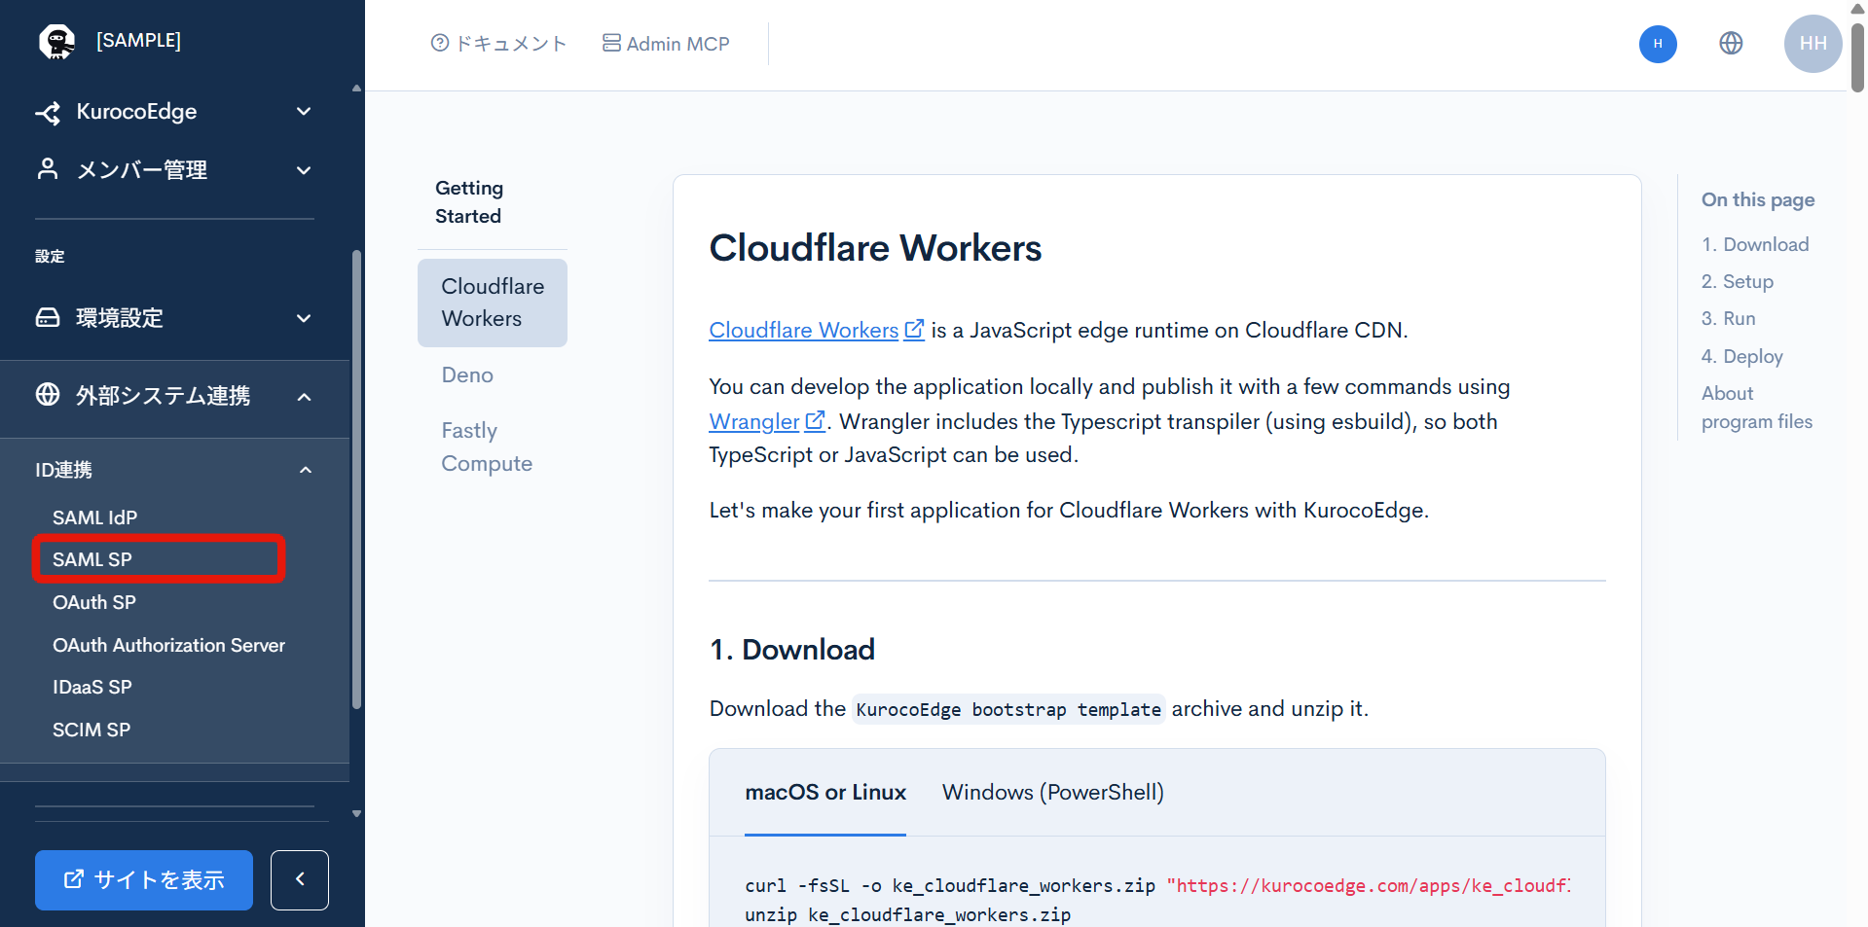Open IDaaS SP in the sidebar

pyautogui.click(x=92, y=687)
